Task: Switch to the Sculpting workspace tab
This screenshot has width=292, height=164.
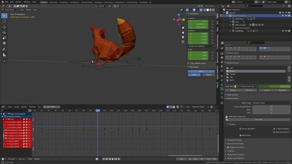Action: coord(63,2)
